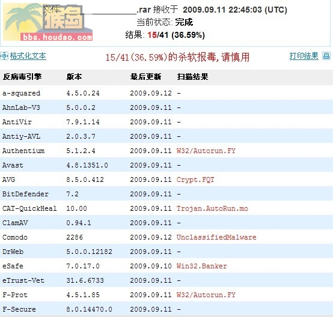Select the ClamAV engine name

pos(15,223)
